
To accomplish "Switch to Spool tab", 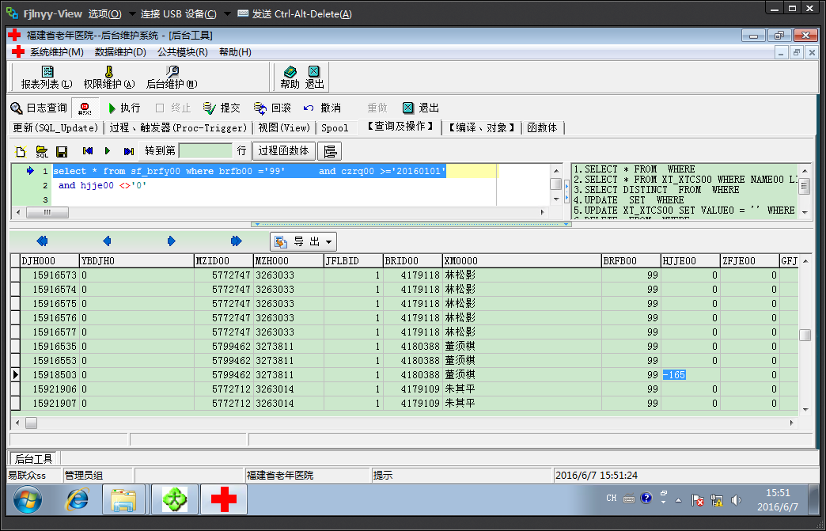I will [x=335, y=128].
